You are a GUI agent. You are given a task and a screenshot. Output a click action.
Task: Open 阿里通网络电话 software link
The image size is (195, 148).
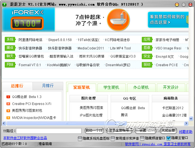tap(30, 40)
